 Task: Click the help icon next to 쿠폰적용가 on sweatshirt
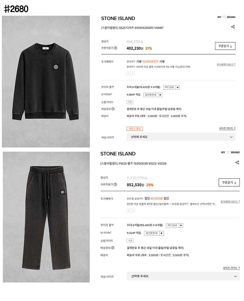[x=115, y=48]
